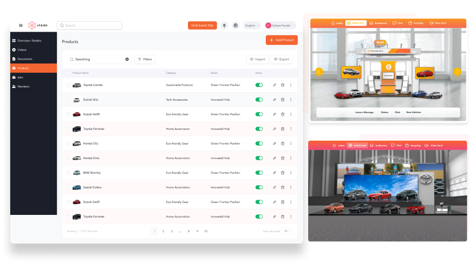The image size is (470, 264).
Task: Open Videos in sidebar
Action: (33, 50)
